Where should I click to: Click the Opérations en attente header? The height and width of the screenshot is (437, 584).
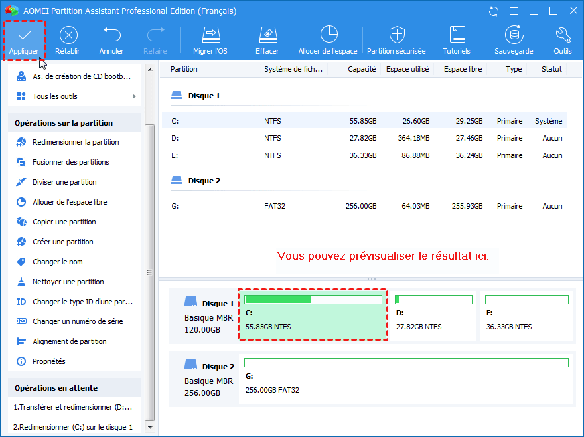[74, 388]
